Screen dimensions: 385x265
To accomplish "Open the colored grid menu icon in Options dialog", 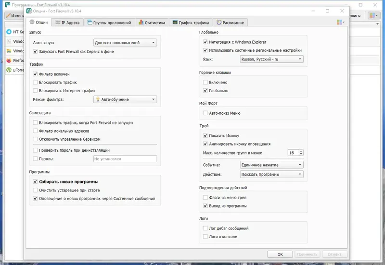I will click(x=341, y=22).
